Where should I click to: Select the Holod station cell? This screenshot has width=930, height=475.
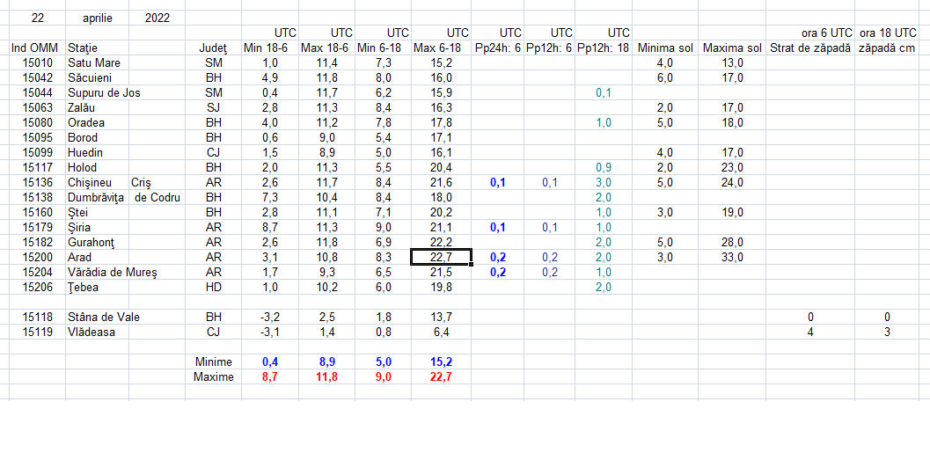coord(98,168)
